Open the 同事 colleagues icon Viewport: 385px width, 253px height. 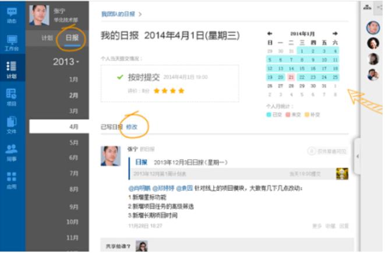coord(12,153)
